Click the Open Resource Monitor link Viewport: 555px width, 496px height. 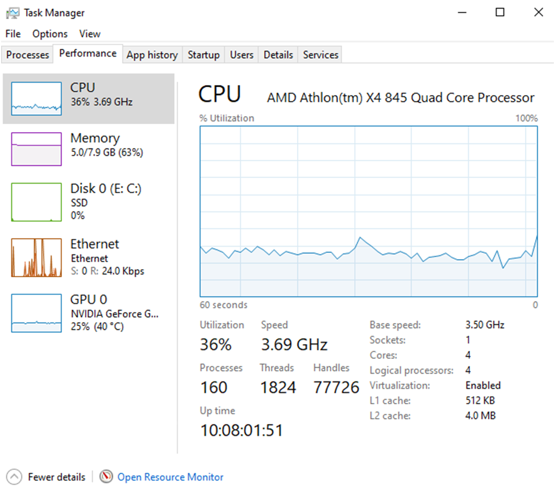click(171, 477)
